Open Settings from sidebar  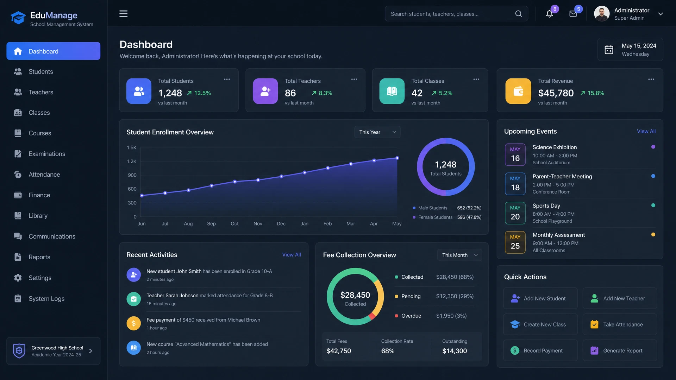pos(53,278)
